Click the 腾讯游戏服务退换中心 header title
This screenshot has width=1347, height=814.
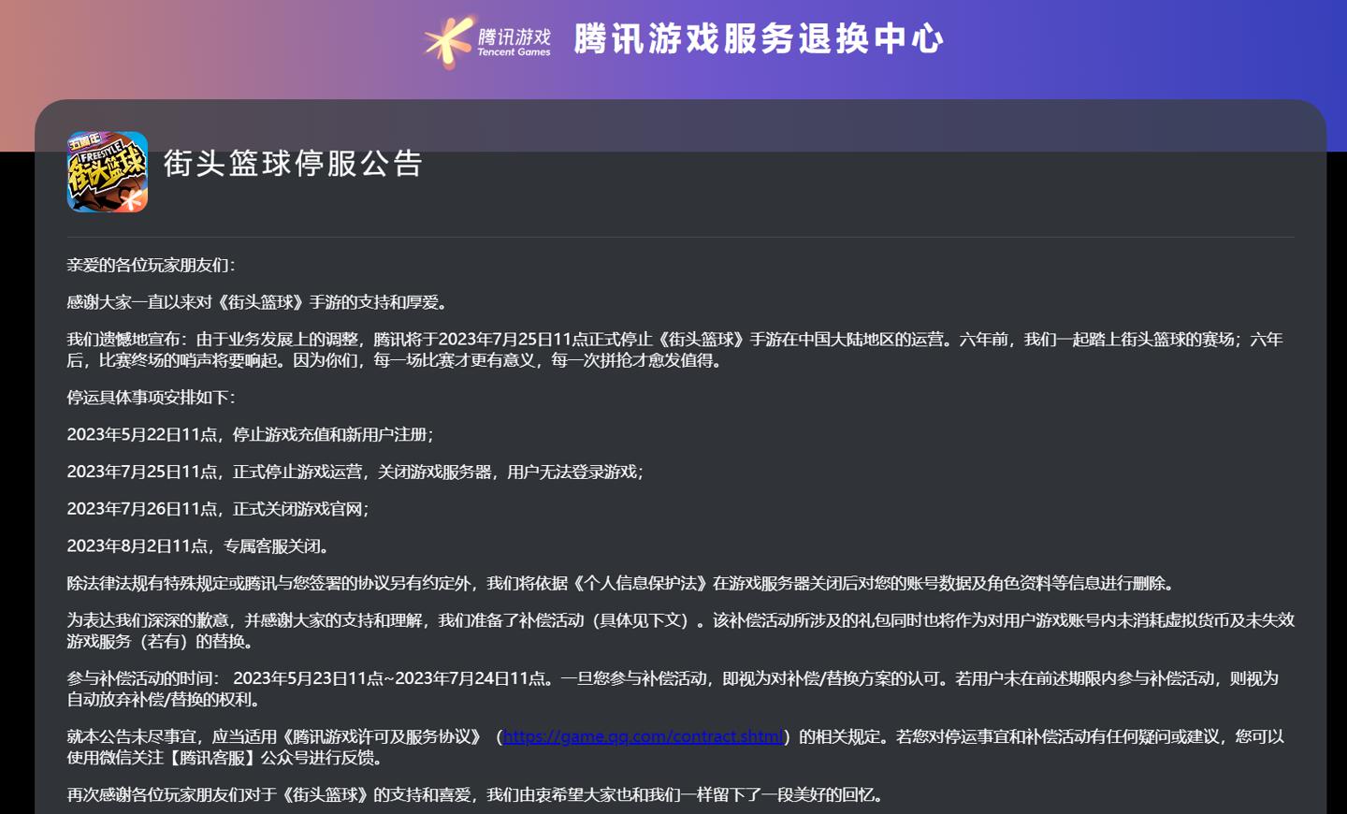(x=760, y=38)
